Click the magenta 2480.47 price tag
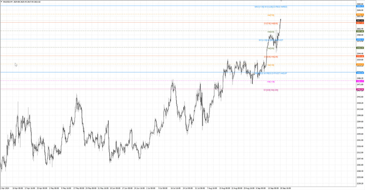The width and height of the screenshot is (365, 190). tap(360, 81)
